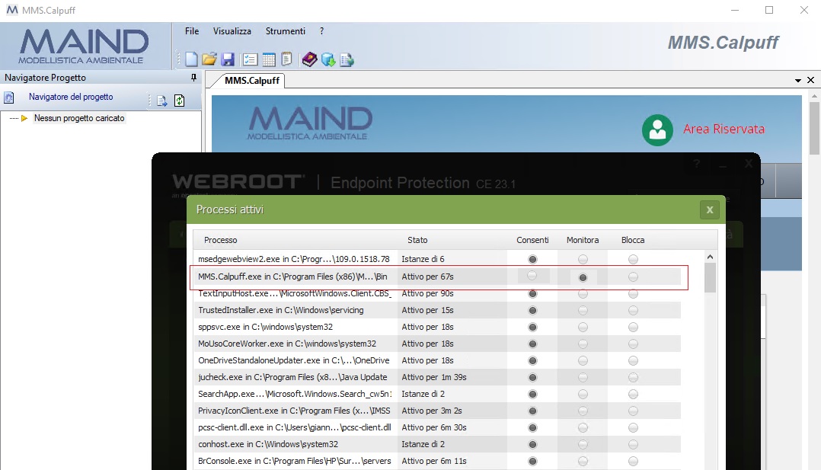This screenshot has height=470, width=821.
Task: Click the MMS.Calpuff page vertical scrollbar thumb
Action: (x=814, y=129)
